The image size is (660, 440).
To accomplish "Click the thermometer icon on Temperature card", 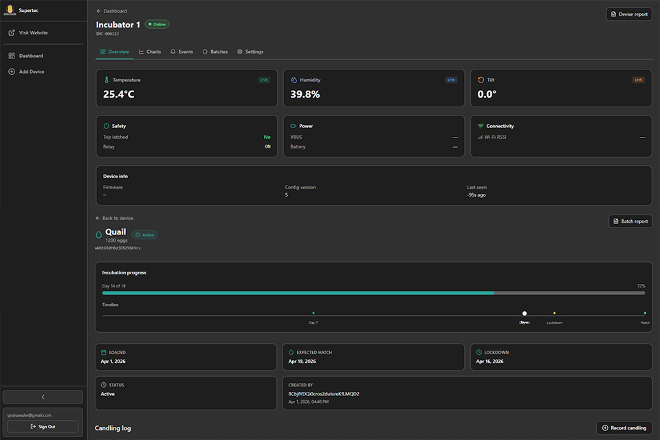I will 105,80.
